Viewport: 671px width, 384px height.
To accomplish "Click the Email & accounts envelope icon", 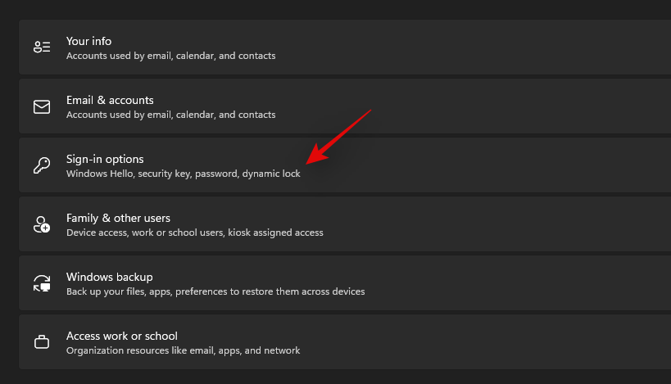I will point(42,106).
